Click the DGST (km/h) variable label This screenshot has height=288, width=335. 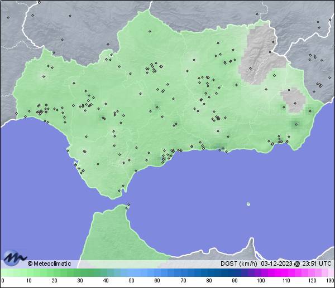click(238, 263)
